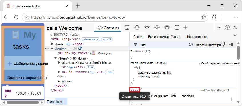Collapse the body element node
Image resolution: width=242 pixels, height=106 pixels.
coord(52,49)
